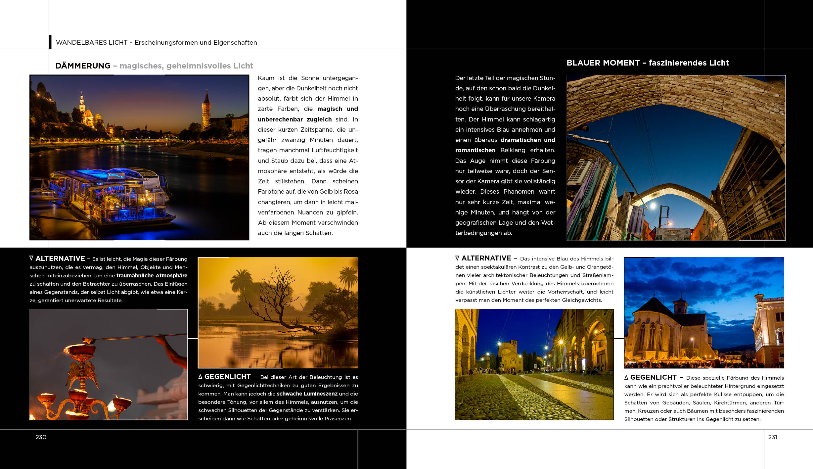Click the BLAUER MOMENT section heading
The width and height of the screenshot is (813, 469).
(603, 63)
